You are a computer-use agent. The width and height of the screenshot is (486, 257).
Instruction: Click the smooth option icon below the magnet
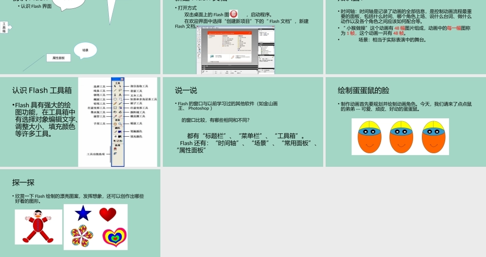(115, 154)
